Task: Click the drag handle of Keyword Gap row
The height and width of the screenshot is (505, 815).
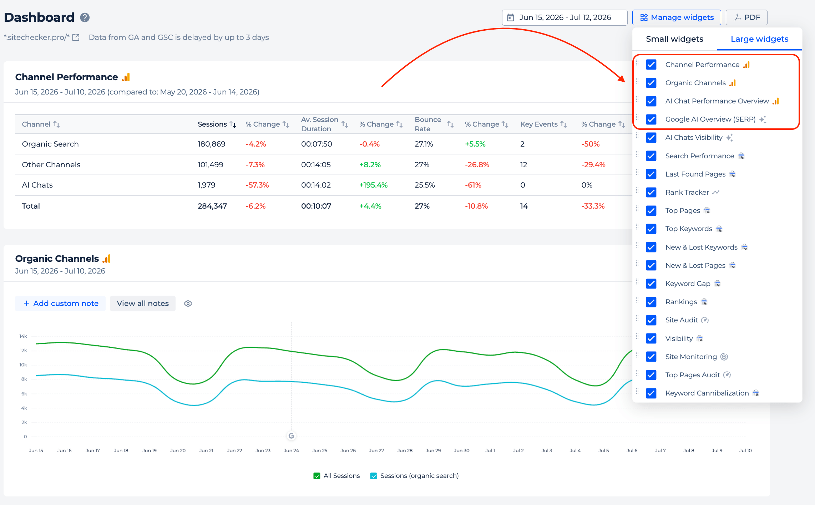Action: point(637,282)
